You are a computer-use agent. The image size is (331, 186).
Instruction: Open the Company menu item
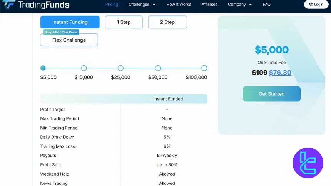point(237,5)
